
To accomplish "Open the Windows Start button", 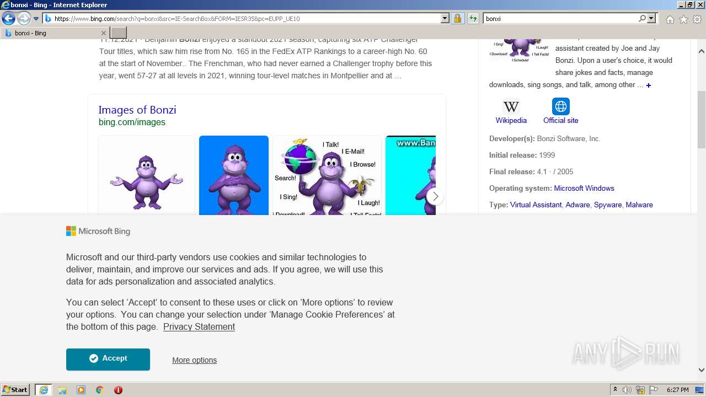I will tap(15, 390).
